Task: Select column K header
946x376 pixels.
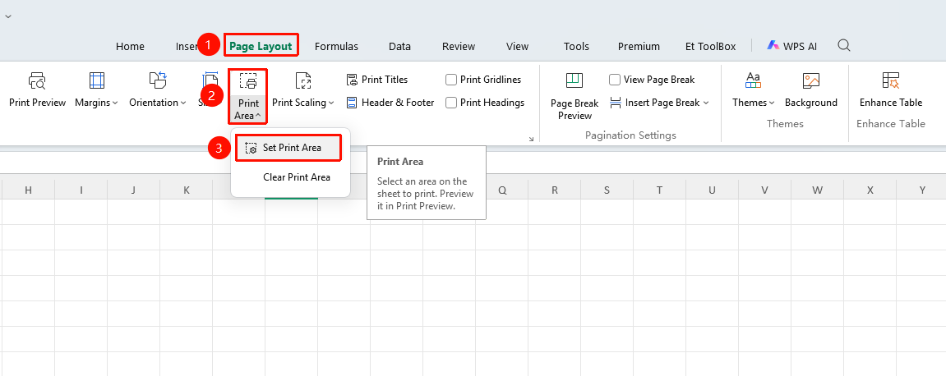Action: (186, 190)
